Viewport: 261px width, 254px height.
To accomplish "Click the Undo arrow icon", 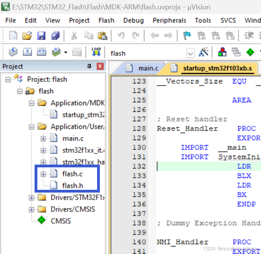I will [x=121, y=35].
